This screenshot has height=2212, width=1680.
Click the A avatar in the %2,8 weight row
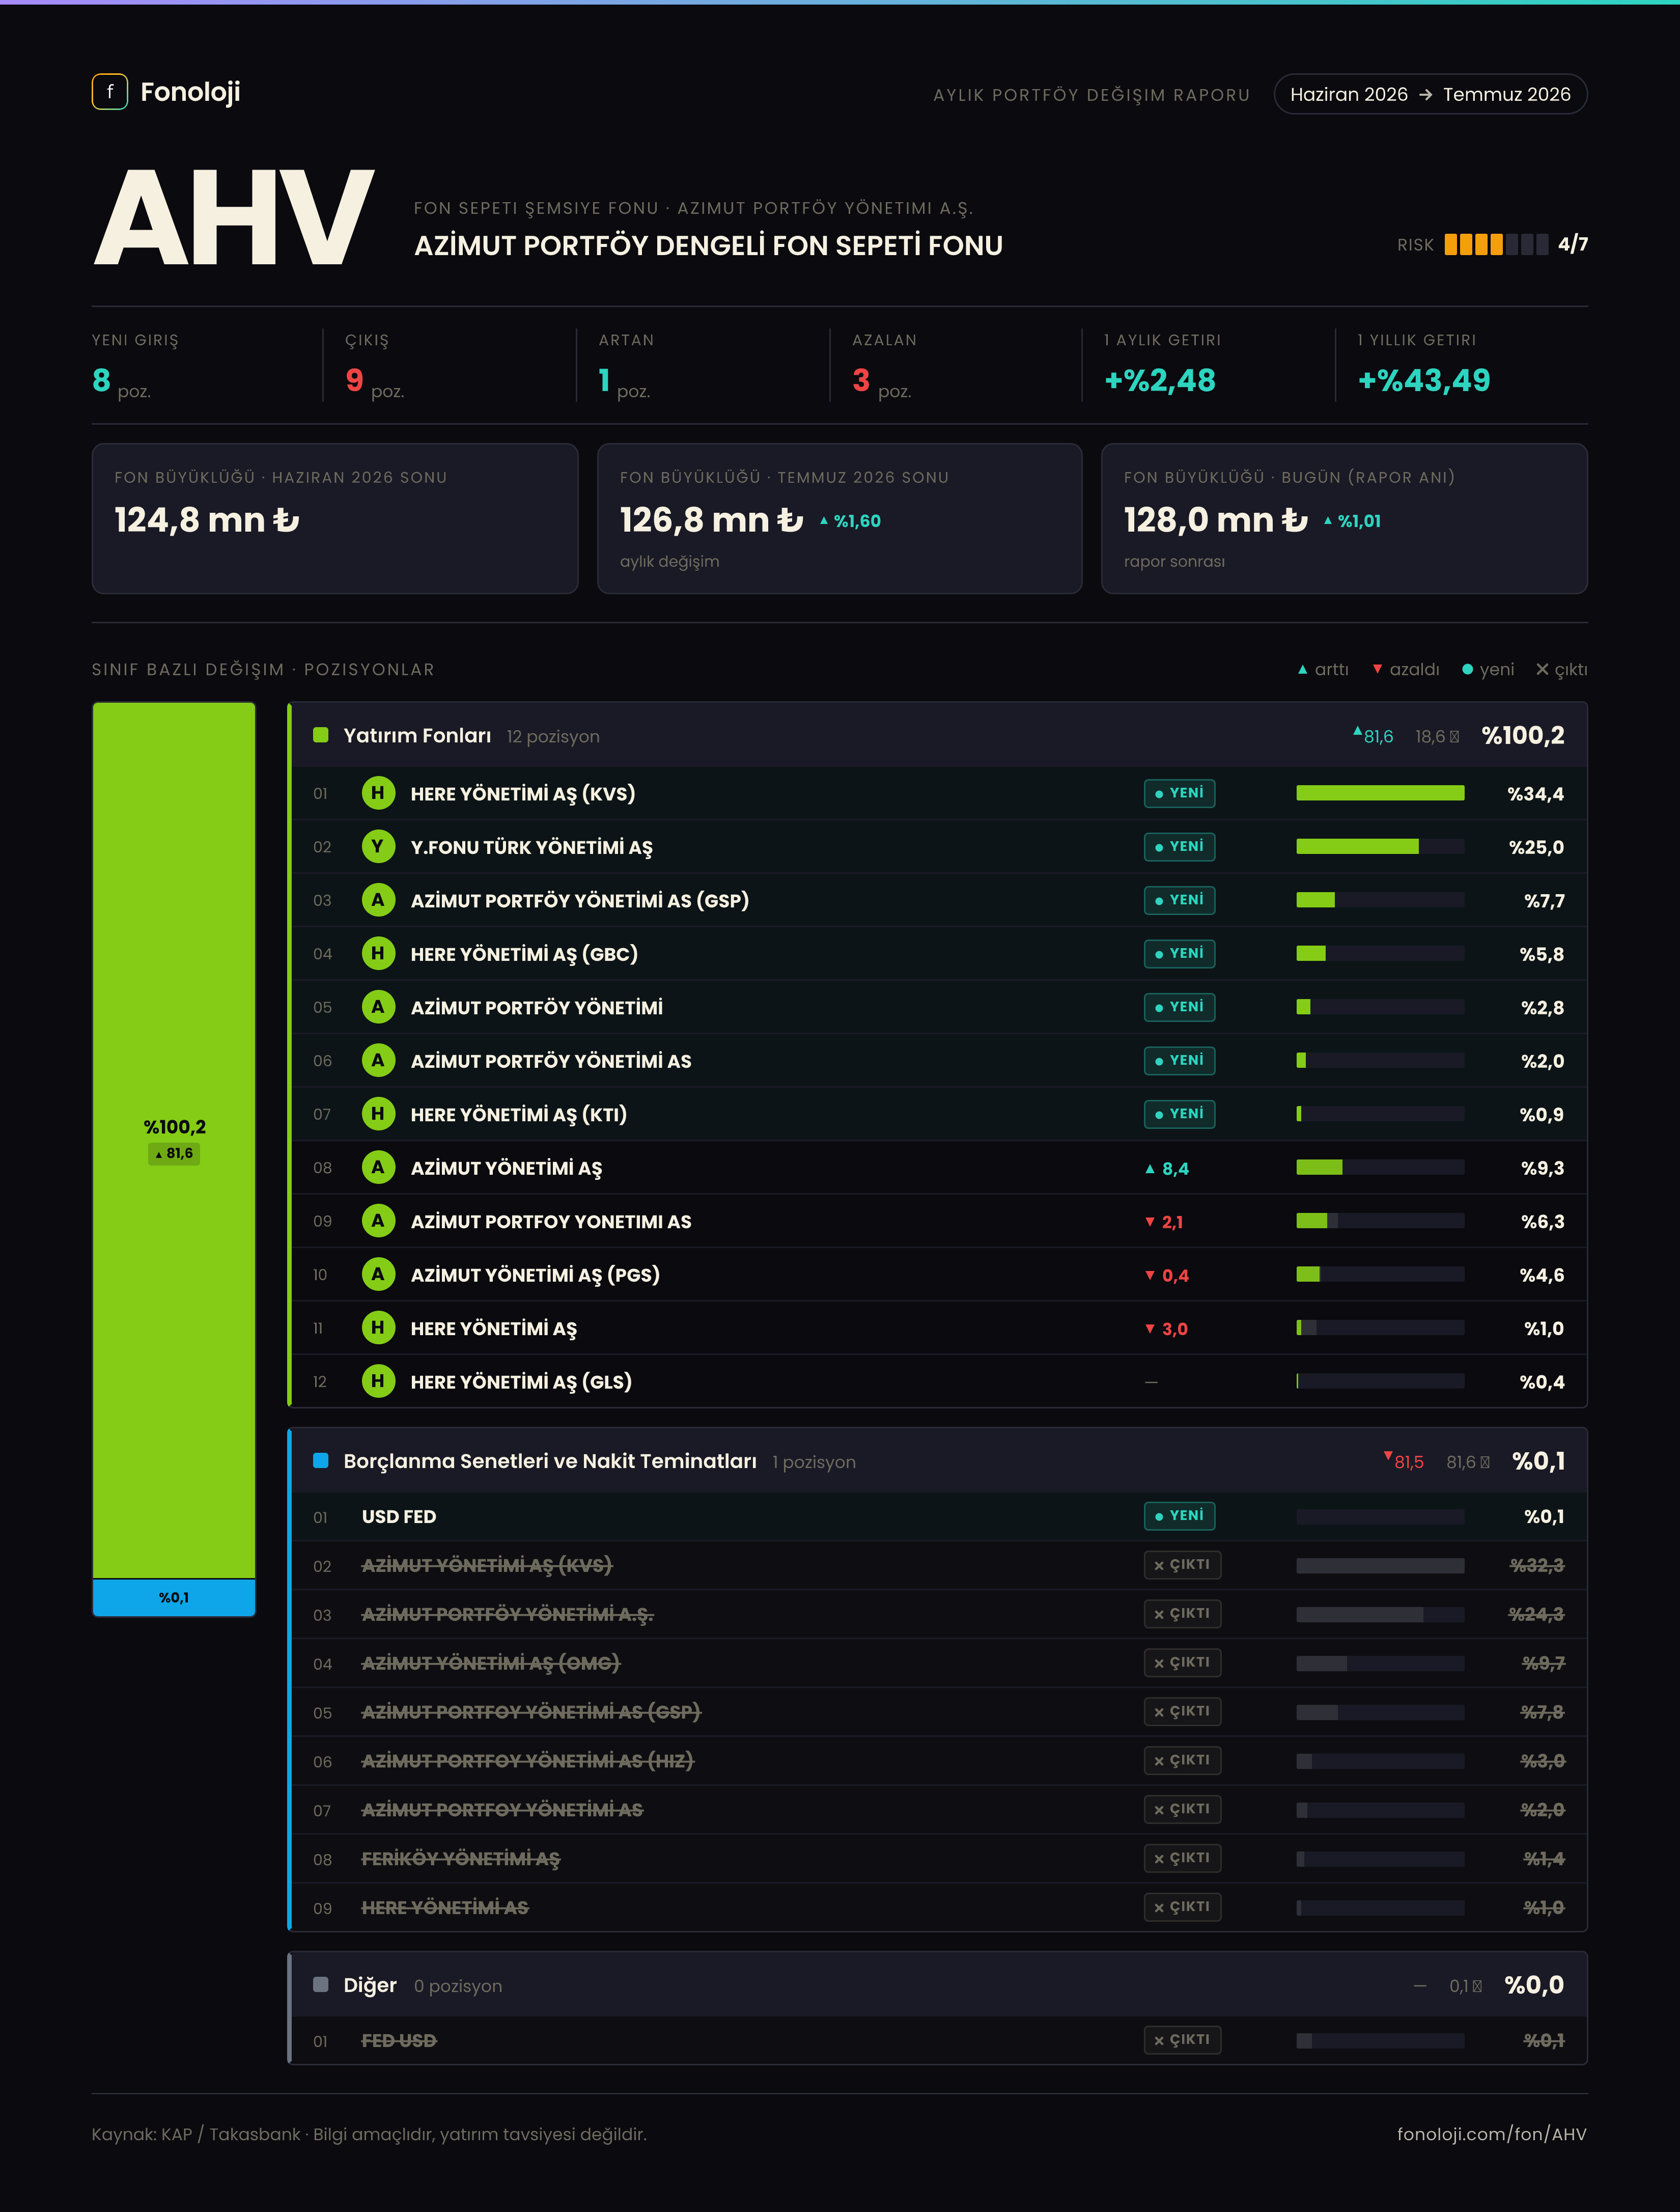tap(378, 1007)
